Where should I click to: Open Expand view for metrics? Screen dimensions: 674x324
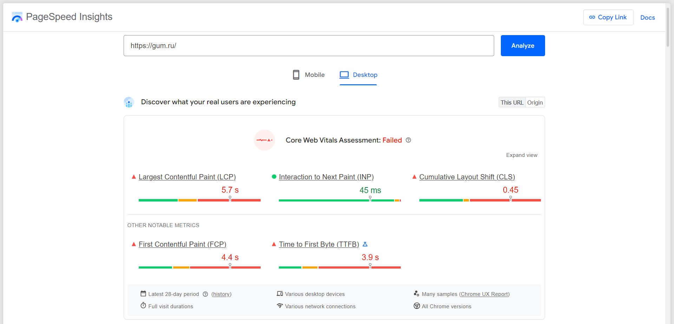tap(522, 155)
